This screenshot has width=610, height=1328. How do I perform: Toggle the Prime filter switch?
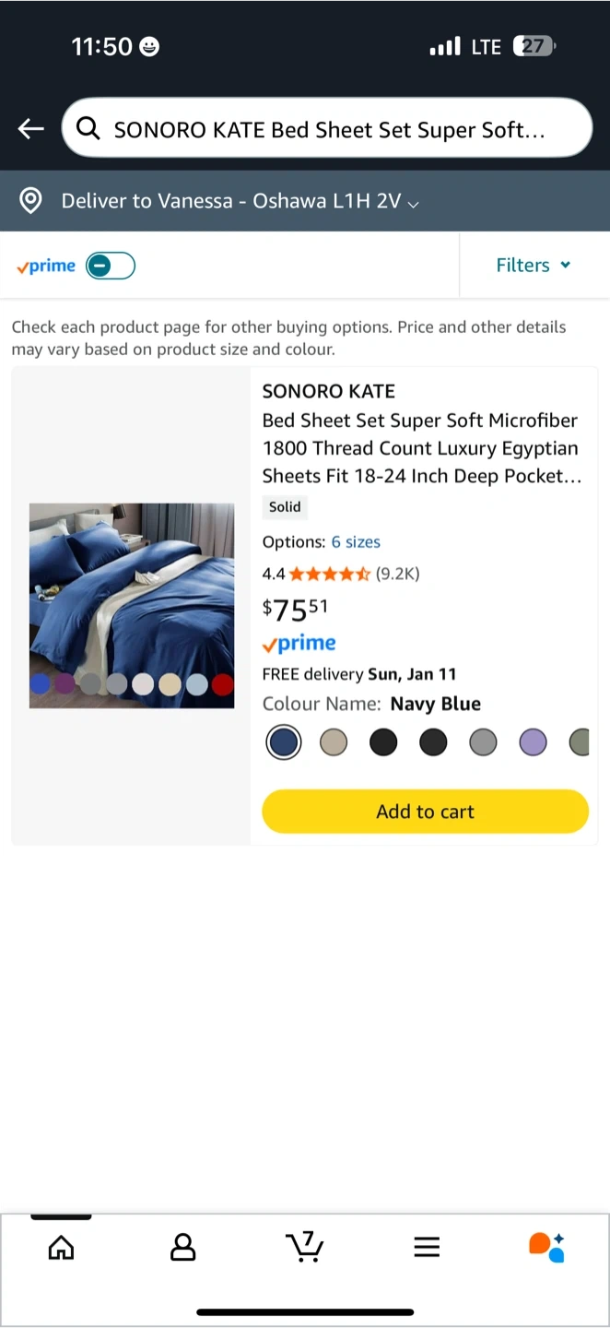point(111,266)
